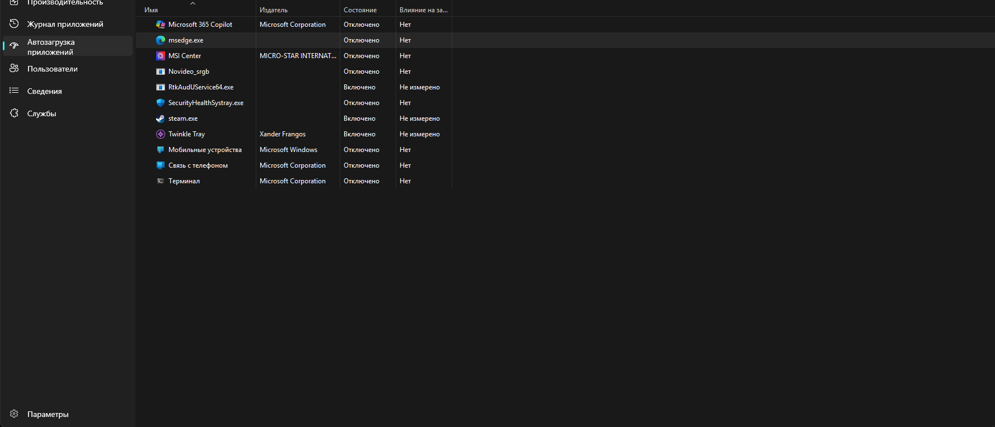Sort the list by Состояние column

click(x=360, y=10)
